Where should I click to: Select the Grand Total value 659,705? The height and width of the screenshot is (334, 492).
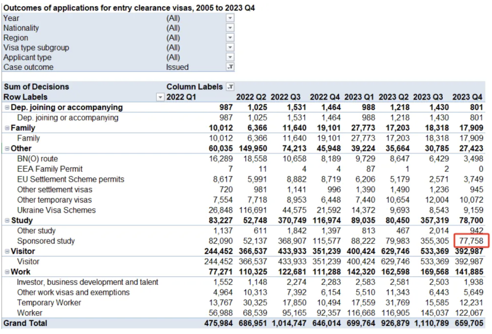click(469, 324)
